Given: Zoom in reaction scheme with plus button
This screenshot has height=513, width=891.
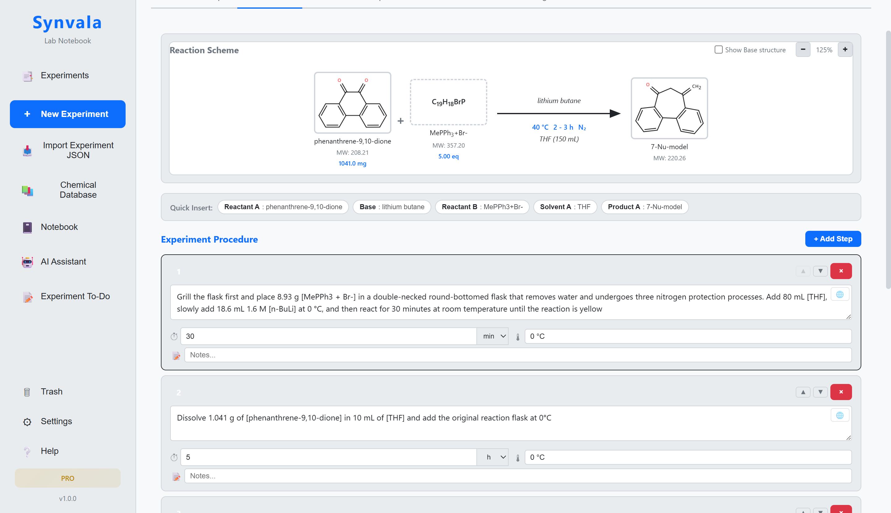Looking at the screenshot, I should coord(845,50).
